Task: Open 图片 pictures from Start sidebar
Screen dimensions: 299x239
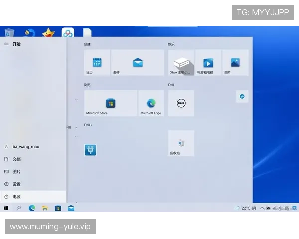Action: point(33,171)
